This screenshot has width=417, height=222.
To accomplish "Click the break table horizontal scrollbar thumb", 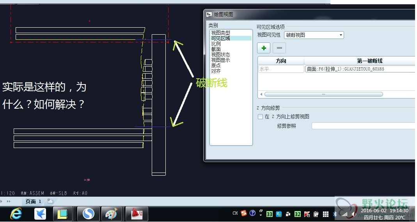I will [x=323, y=94].
